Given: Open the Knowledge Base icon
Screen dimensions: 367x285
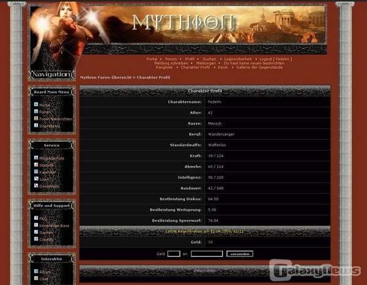Looking at the screenshot, I should 36,225.
